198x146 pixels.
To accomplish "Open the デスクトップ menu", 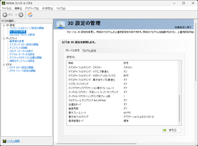I will [32, 8].
